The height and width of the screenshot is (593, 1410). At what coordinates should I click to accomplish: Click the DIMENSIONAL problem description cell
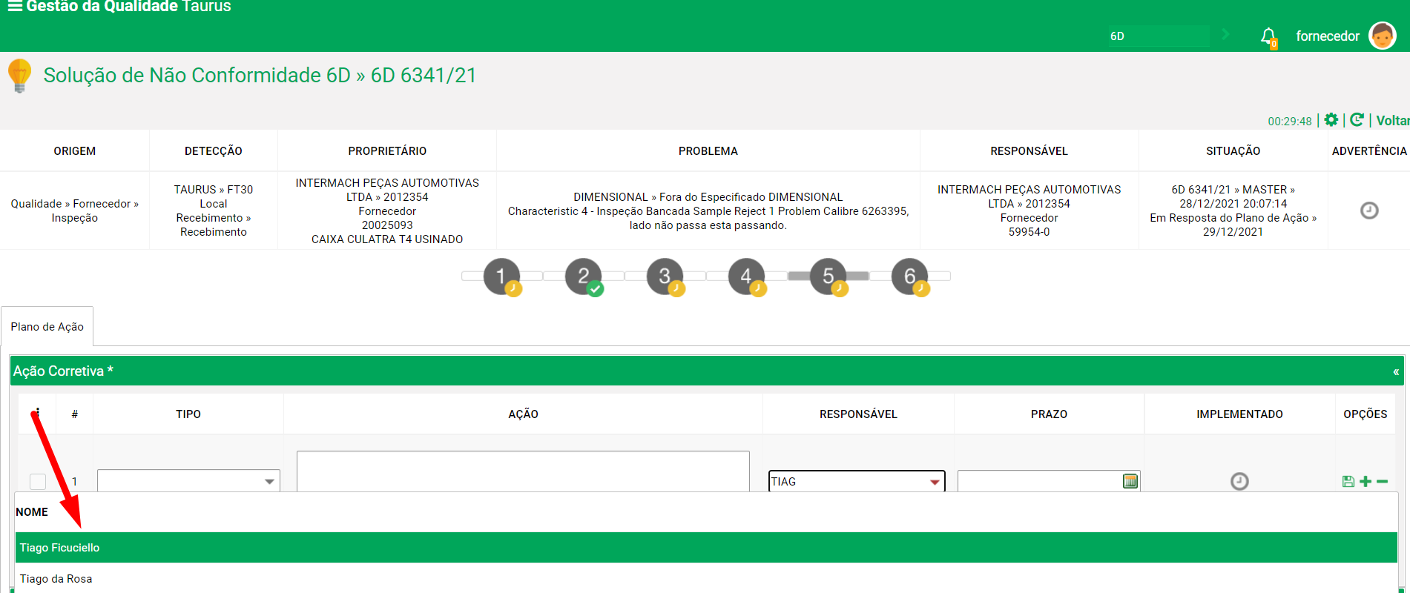tap(708, 211)
